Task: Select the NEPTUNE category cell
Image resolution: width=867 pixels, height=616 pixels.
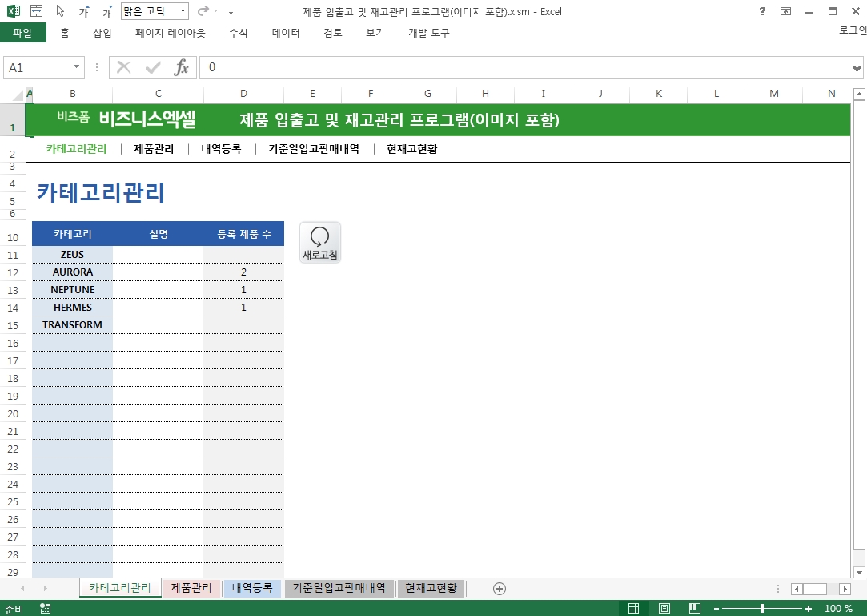Action: pos(72,290)
